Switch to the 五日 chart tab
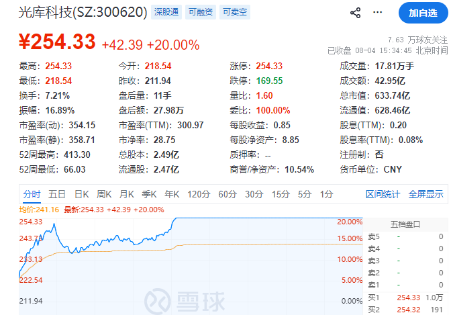Image resolution: width=451 pixels, height=315 pixels. point(56,194)
